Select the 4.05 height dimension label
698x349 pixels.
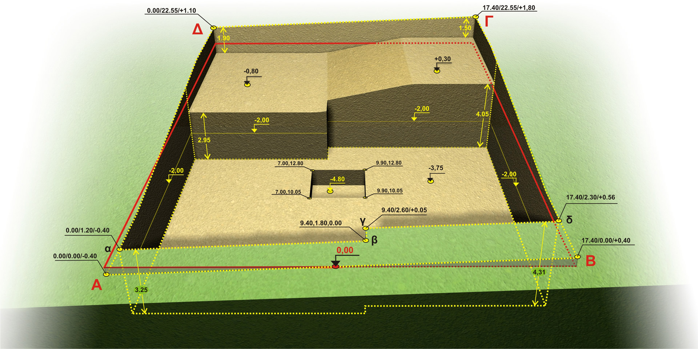point(482,114)
